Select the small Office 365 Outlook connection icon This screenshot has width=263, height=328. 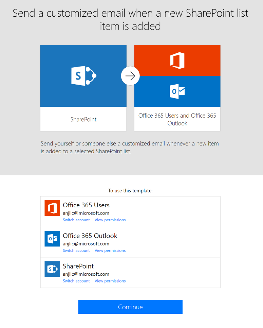[x=52, y=239]
